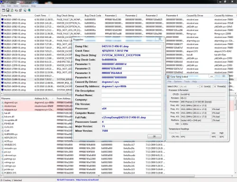Open the View menu in BlueScreenView
This screenshot has width=237, height=182.
tap(16, 6)
